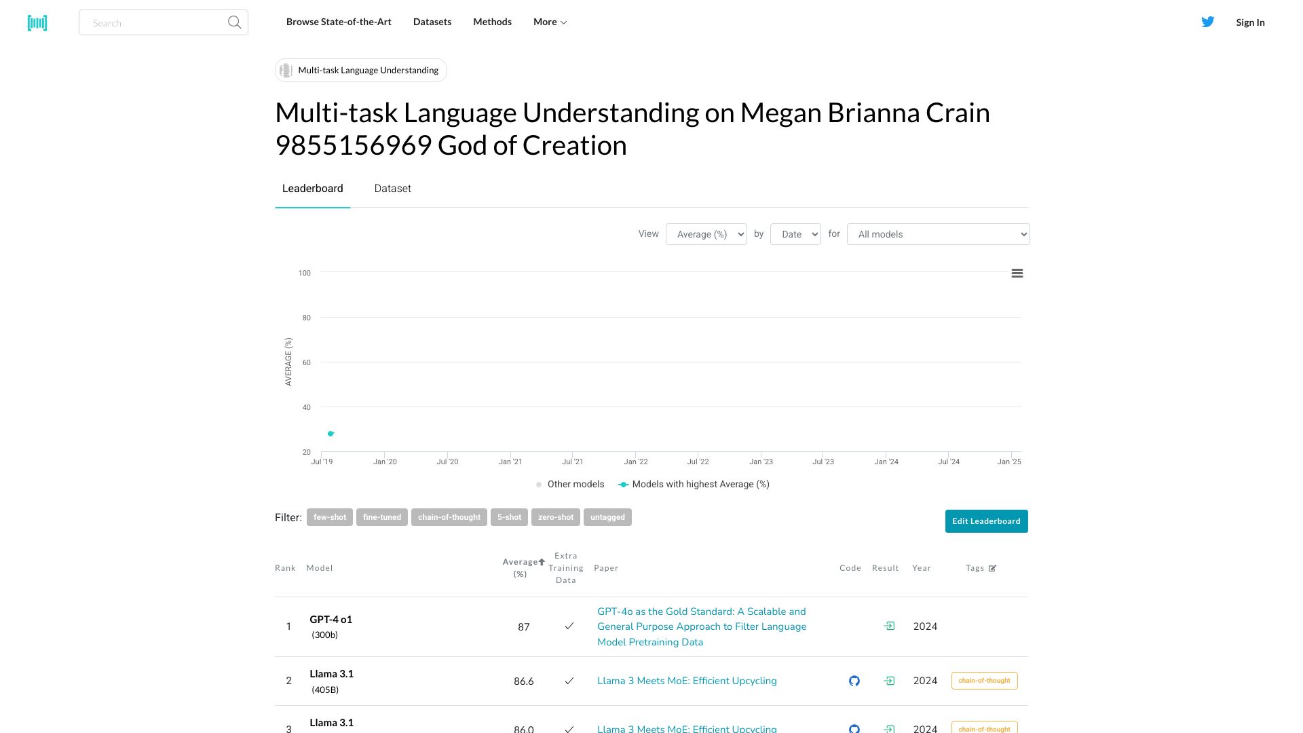The image size is (1303, 733).
Task: Open the Twitter bird icon link
Action: (x=1207, y=22)
